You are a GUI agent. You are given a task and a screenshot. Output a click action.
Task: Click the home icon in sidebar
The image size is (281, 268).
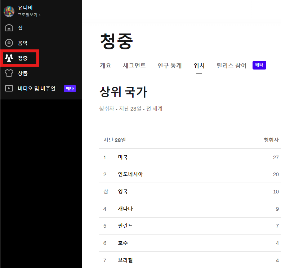[9, 28]
